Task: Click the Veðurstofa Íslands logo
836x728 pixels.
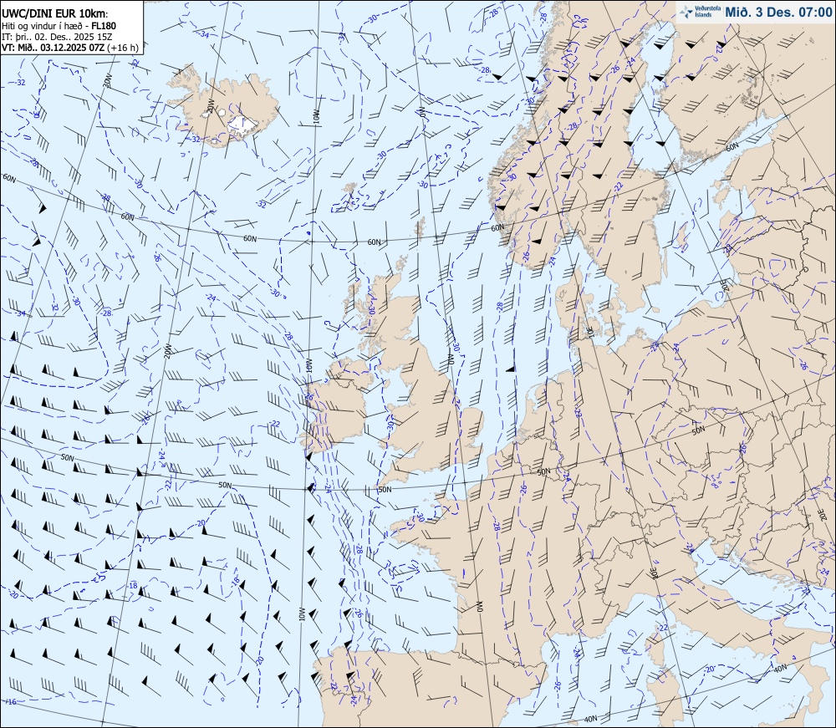Action: [x=698, y=12]
